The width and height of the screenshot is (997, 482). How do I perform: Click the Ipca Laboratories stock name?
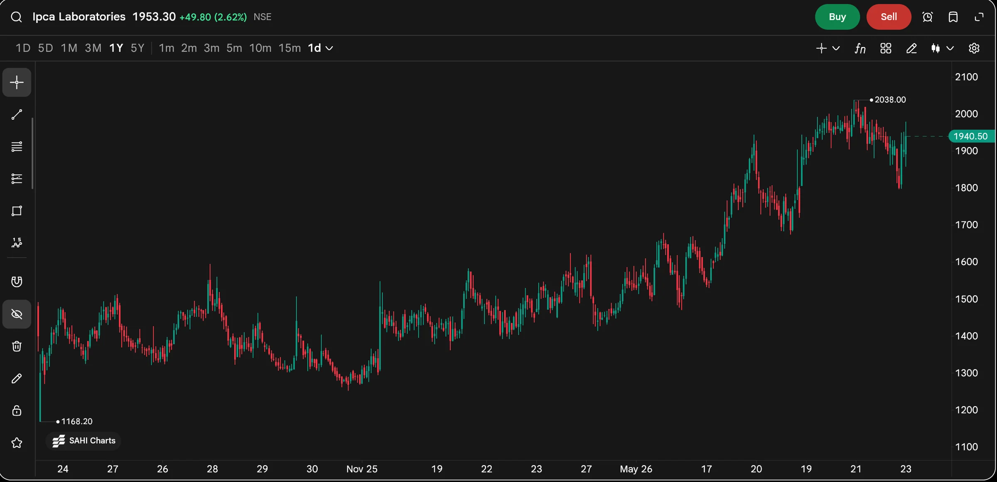tap(79, 17)
